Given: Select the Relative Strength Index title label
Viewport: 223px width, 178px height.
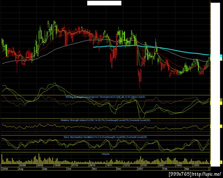Looking at the screenshot, I should pyautogui.click(x=106, y=120).
